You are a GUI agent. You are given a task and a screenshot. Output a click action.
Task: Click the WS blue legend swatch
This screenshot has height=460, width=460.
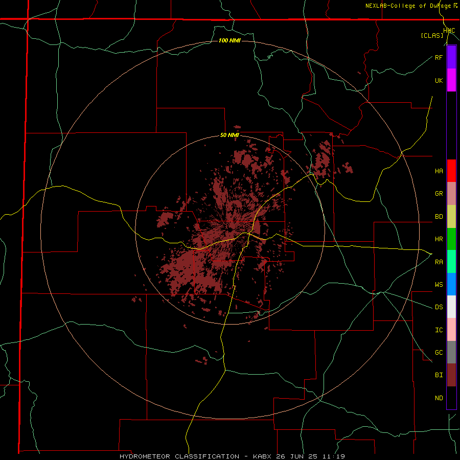(x=451, y=284)
